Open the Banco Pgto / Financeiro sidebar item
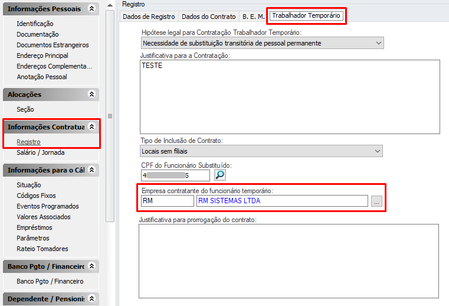The height and width of the screenshot is (306, 449). [x=50, y=281]
